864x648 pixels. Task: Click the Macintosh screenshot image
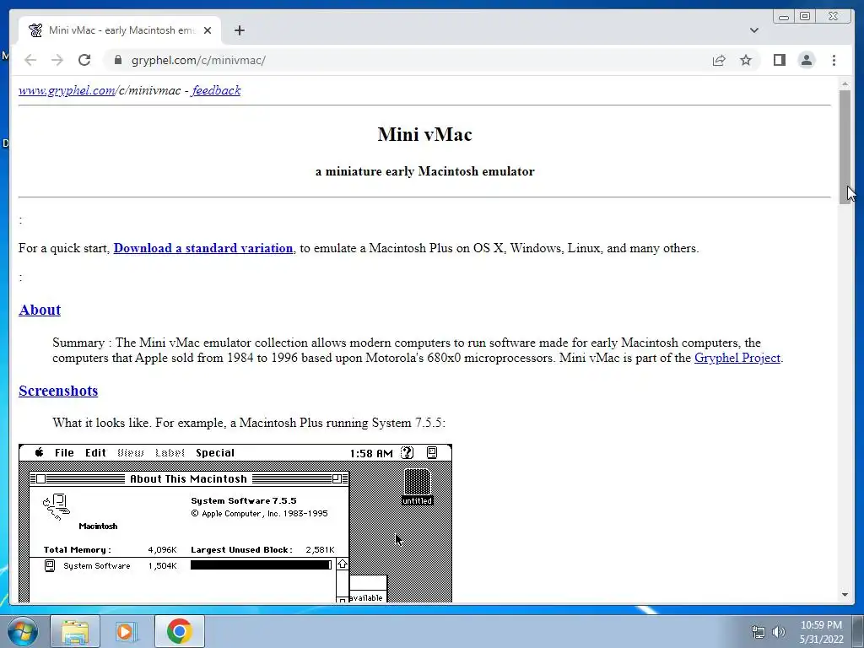click(235, 523)
